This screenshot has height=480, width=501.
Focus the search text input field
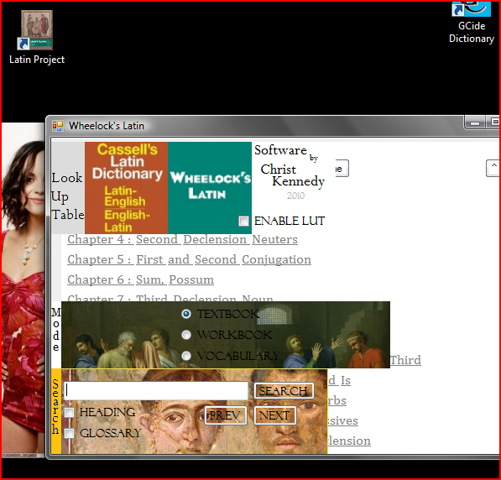156,390
